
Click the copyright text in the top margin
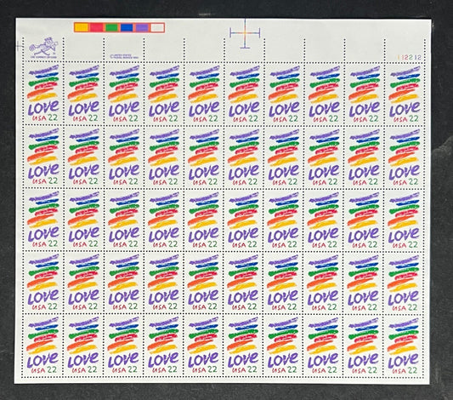coord(124,56)
